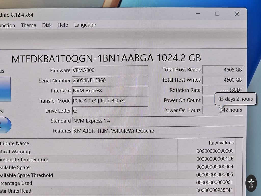Open the Theme menu

click(x=28, y=25)
